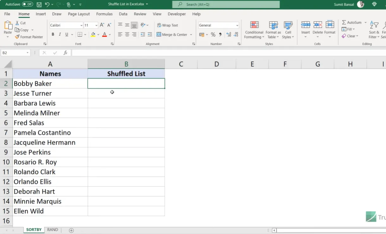Expand the number format General dropdown
386x234 pixels.
pyautogui.click(x=237, y=25)
